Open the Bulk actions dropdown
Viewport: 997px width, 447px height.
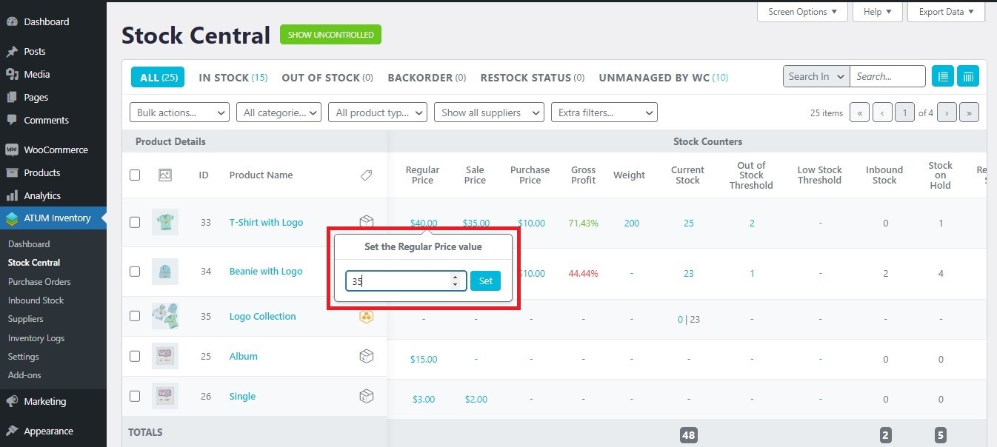pyautogui.click(x=179, y=113)
